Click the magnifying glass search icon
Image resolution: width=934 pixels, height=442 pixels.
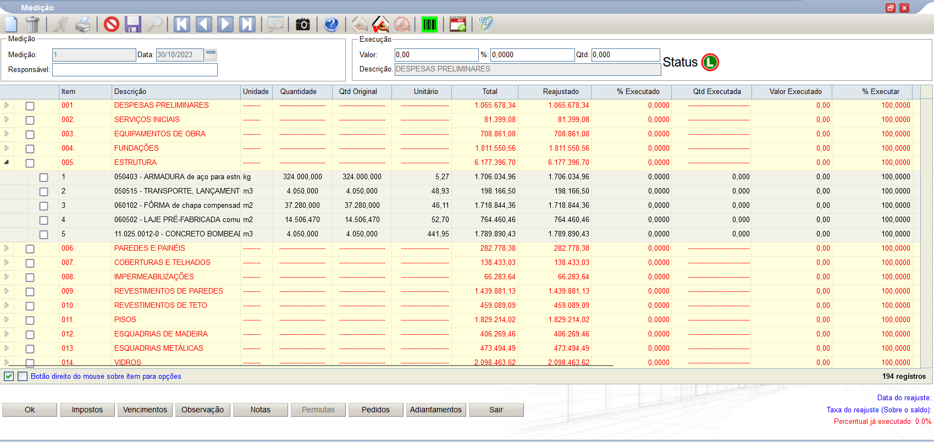click(154, 24)
